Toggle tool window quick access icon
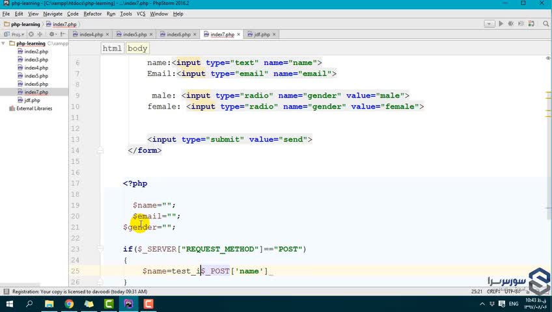Image resolution: width=552 pixels, height=312 pixels. tap(6, 291)
